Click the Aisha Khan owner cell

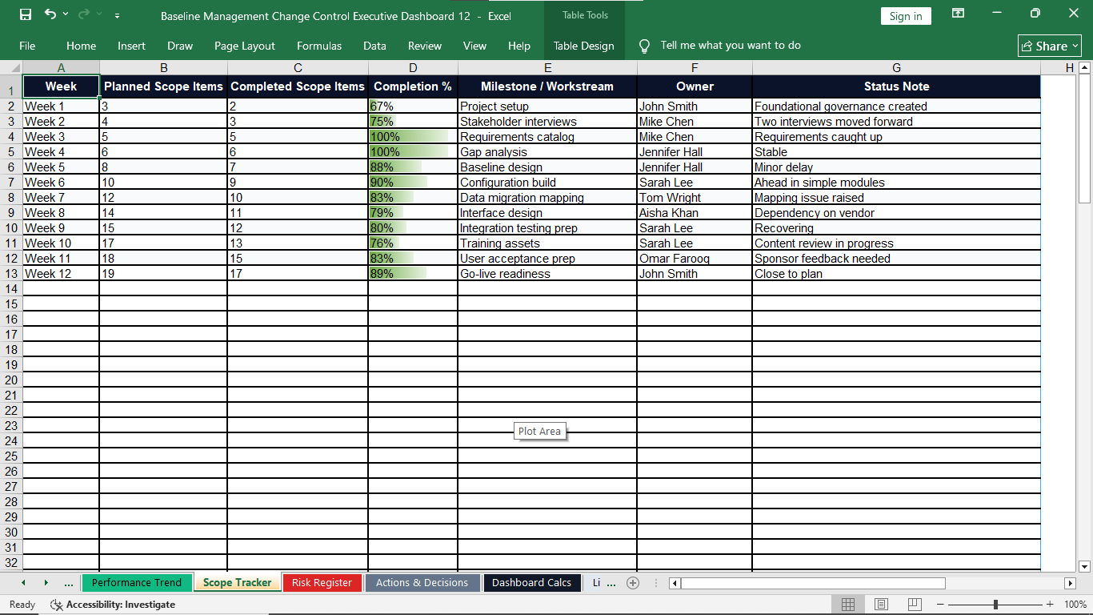click(695, 213)
